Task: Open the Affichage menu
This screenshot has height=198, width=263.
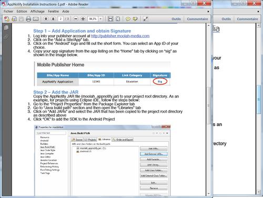Action: [x=37, y=12]
